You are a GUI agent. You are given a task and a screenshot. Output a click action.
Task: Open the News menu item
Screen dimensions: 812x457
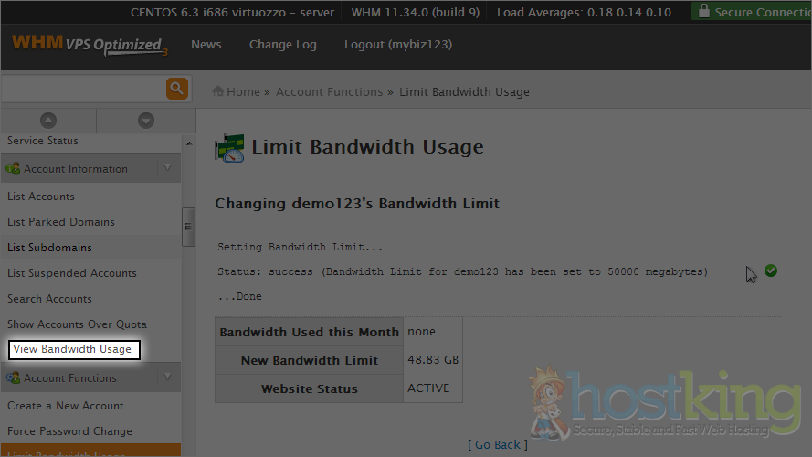coord(206,45)
